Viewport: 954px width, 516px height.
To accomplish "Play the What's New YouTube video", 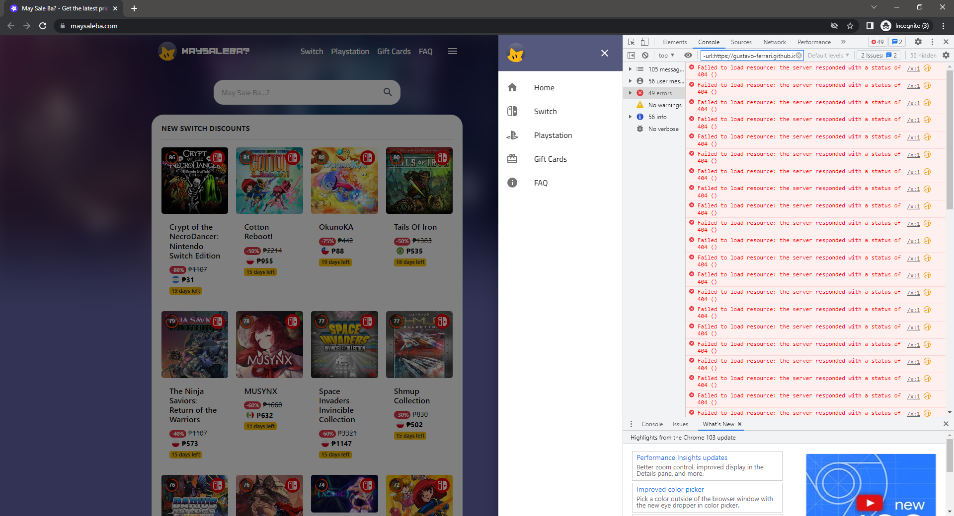I will 870,503.
